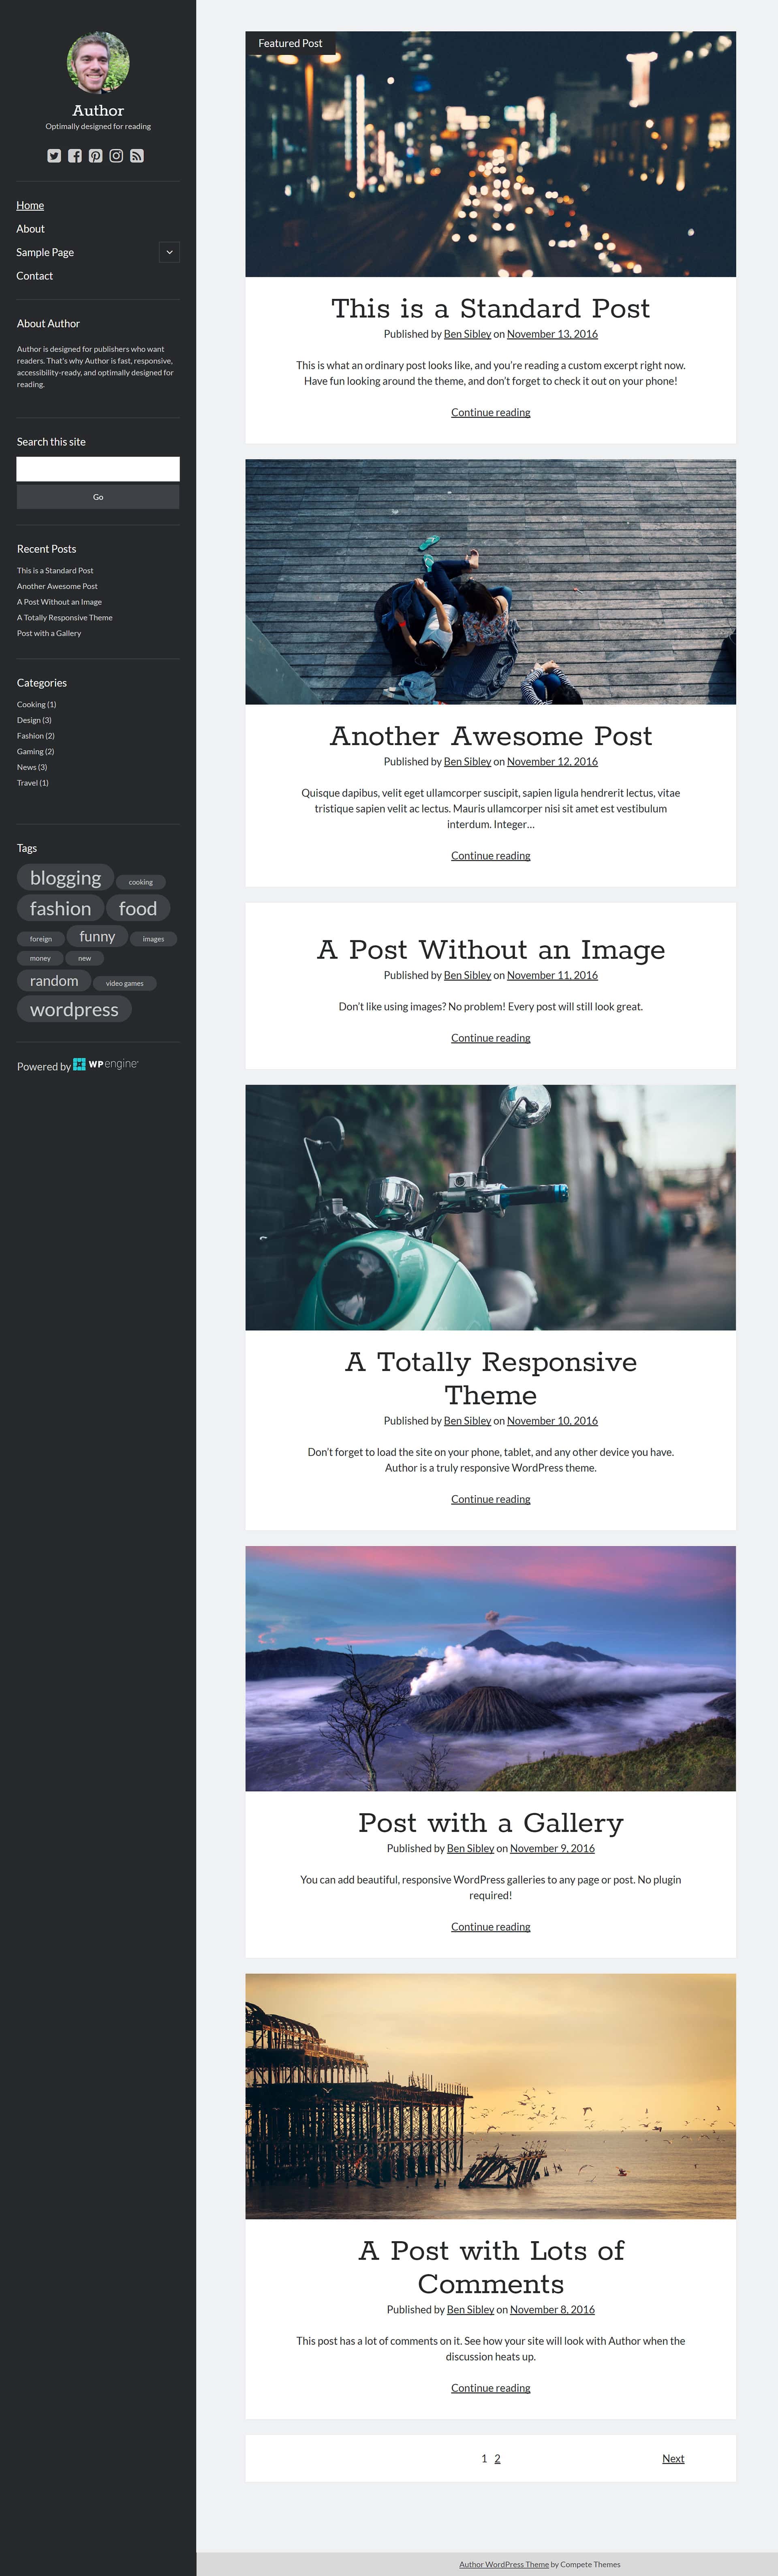This screenshot has width=778, height=2576.
Task: Open the November 12, 2016 date link
Action: point(552,762)
